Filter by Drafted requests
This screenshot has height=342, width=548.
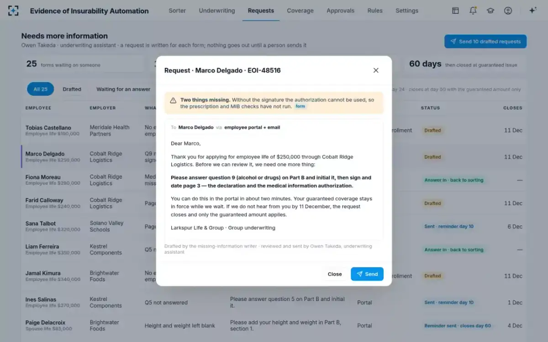(x=72, y=89)
